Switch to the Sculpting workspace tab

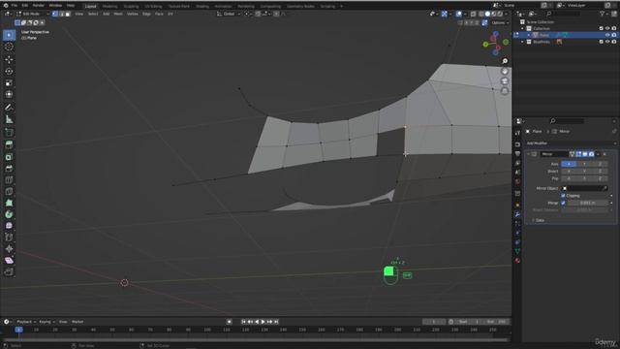click(x=131, y=7)
